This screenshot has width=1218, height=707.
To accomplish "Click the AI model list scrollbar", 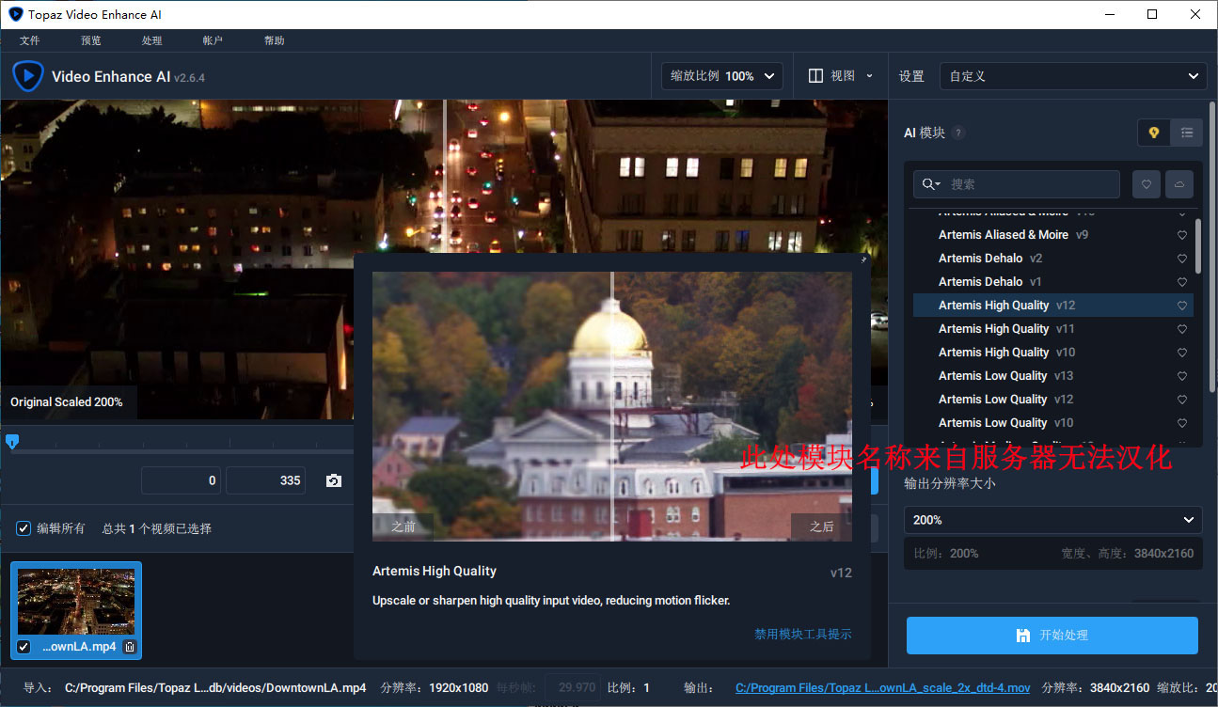I will (x=1197, y=246).
